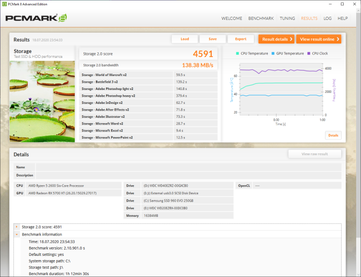Click the AMD Radeon RX 5700 XT entry

pos(73,193)
